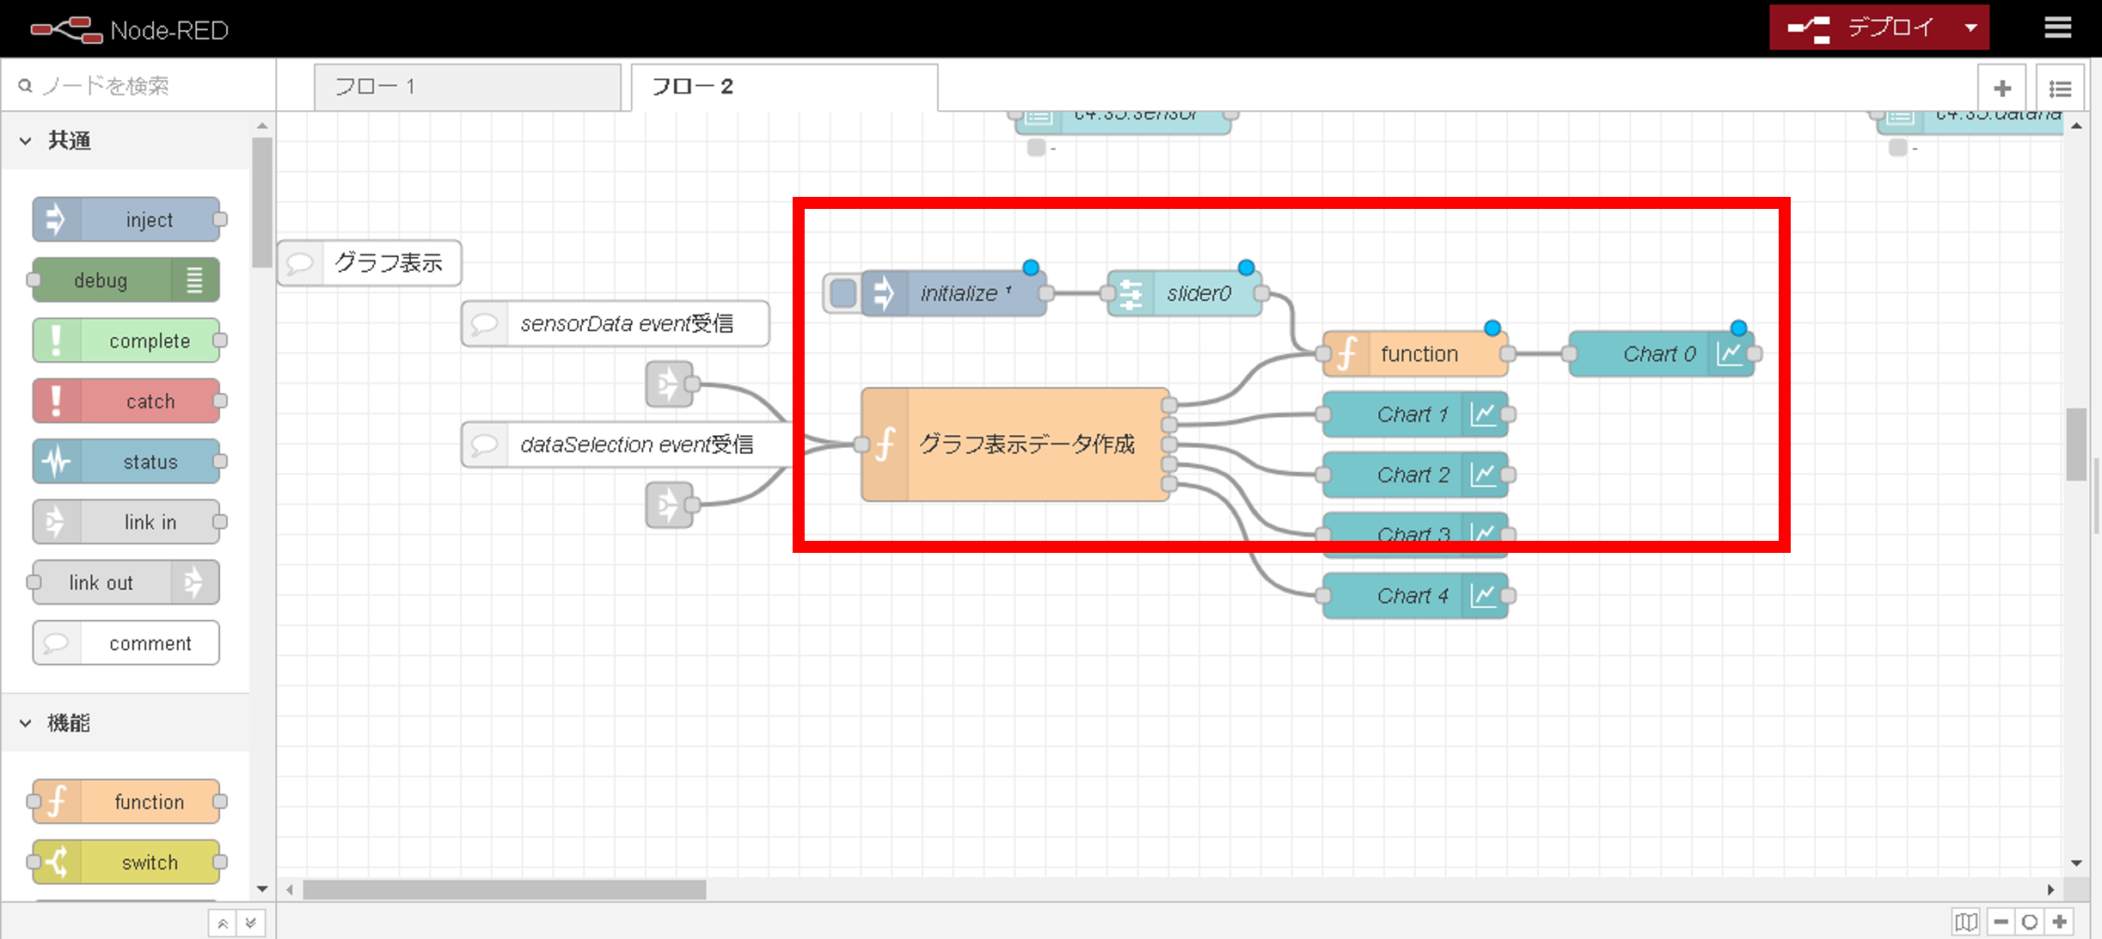Open the hamburger menu top right

click(x=2058, y=27)
